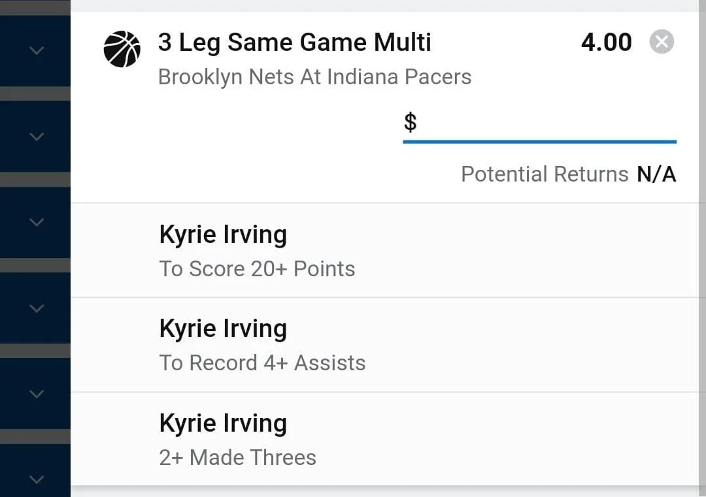Select Kyrie Irving To Record 4+ Assists leg
This screenshot has width=706, height=497.
pyautogui.click(x=385, y=345)
